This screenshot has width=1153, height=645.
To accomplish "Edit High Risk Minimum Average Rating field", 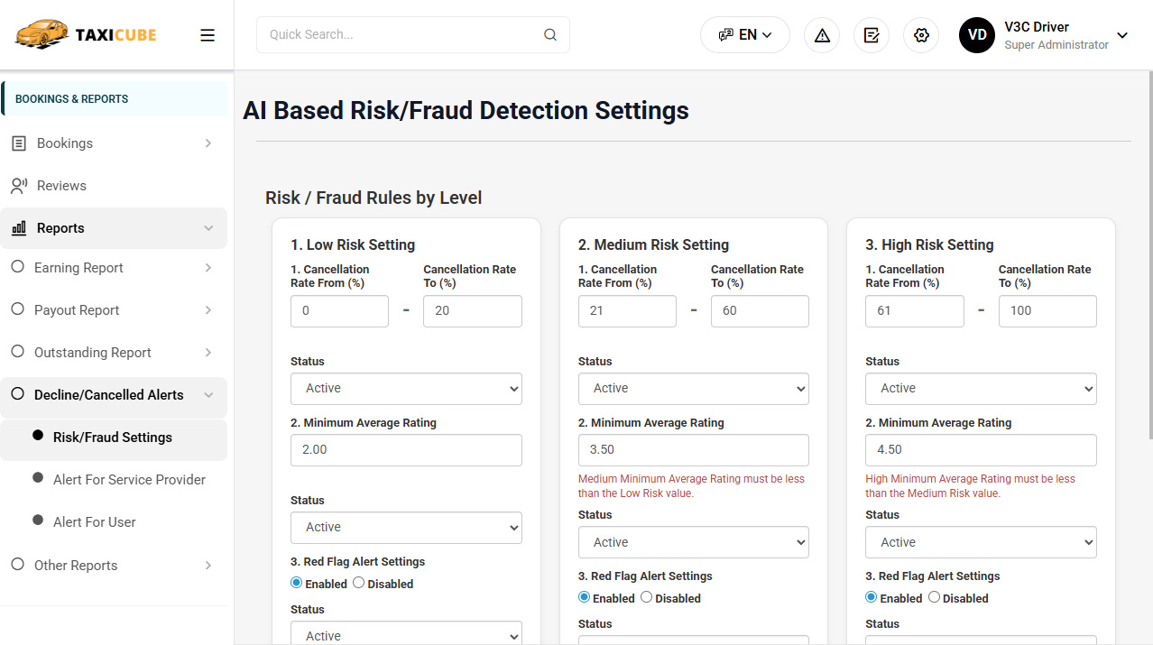I will click(x=981, y=450).
